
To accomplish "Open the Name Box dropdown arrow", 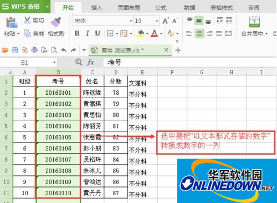I will tap(54, 63).
